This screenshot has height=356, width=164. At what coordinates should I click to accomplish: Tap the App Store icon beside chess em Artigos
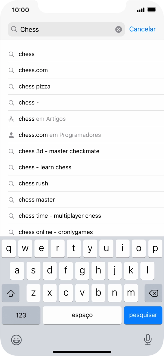click(11, 119)
